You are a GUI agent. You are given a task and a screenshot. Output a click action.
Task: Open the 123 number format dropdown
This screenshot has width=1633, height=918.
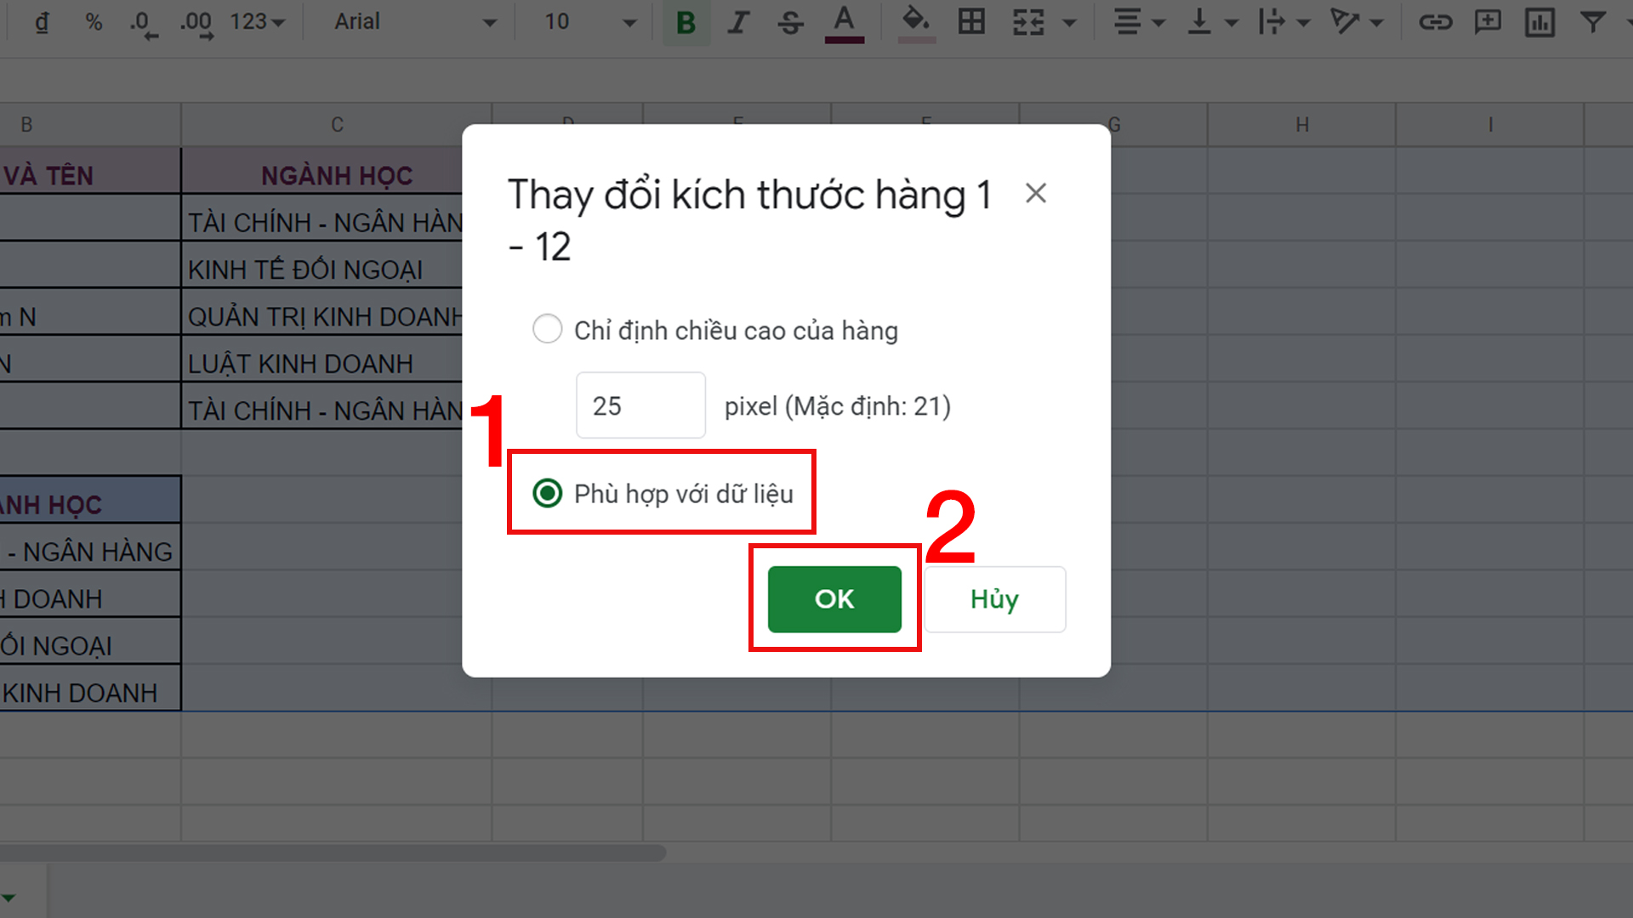click(255, 23)
